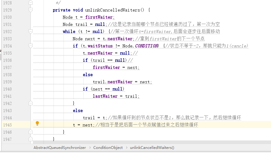The height and width of the screenshot is (153, 271).
Task: Click 'trail = t;' on line 1944
Action: click(95, 118)
